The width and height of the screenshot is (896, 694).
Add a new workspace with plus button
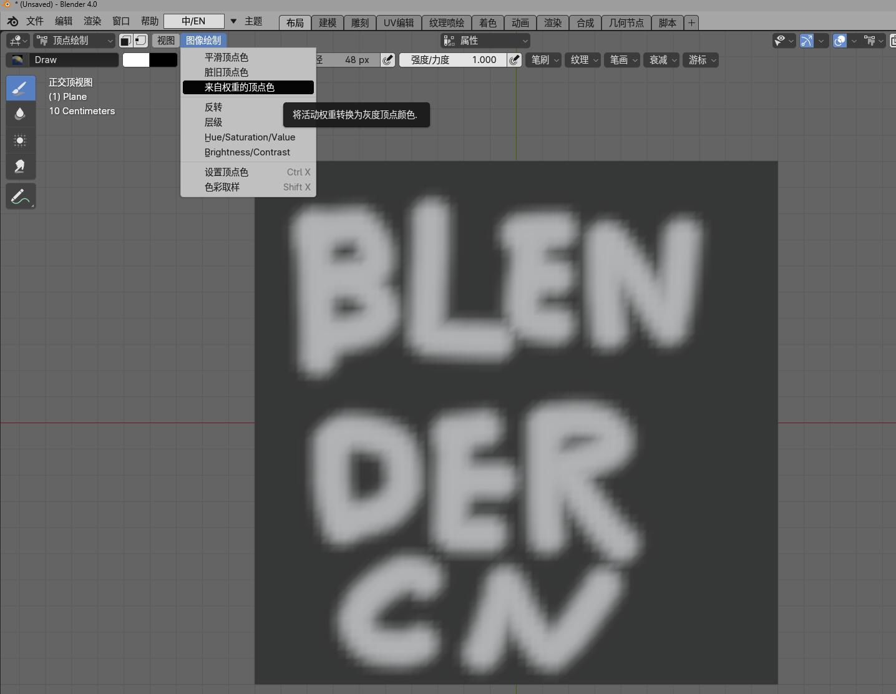click(691, 23)
